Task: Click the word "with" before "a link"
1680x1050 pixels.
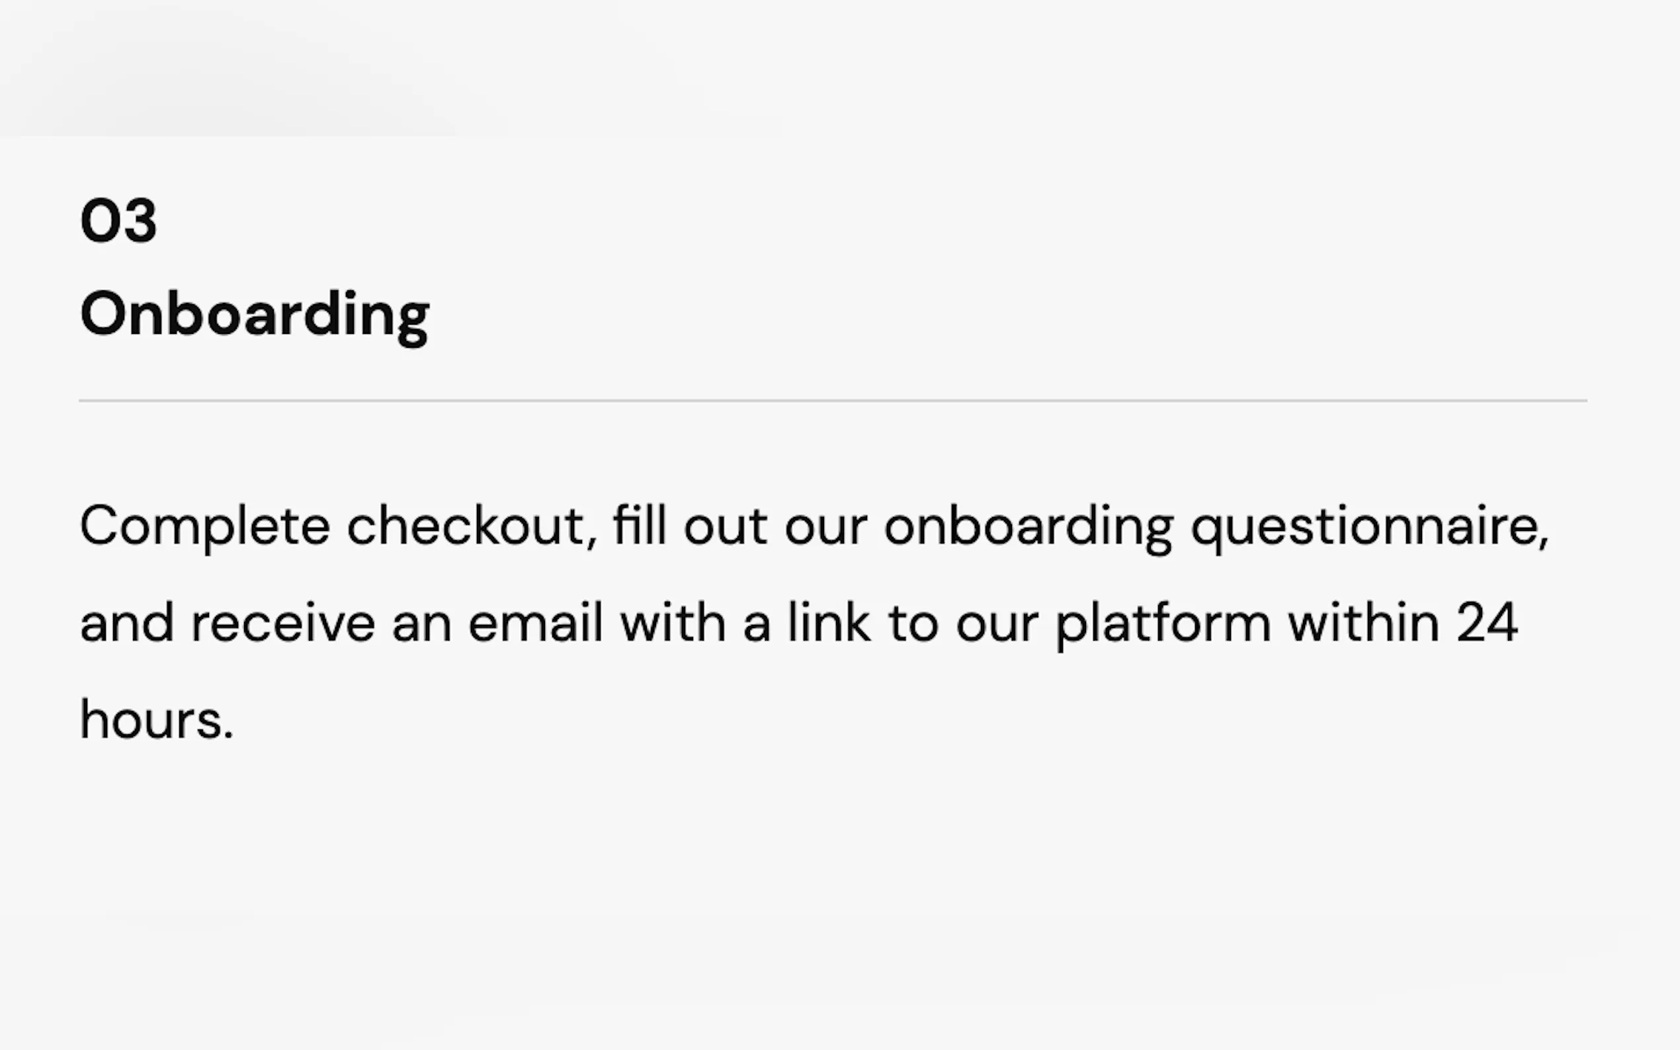Action: (x=672, y=623)
